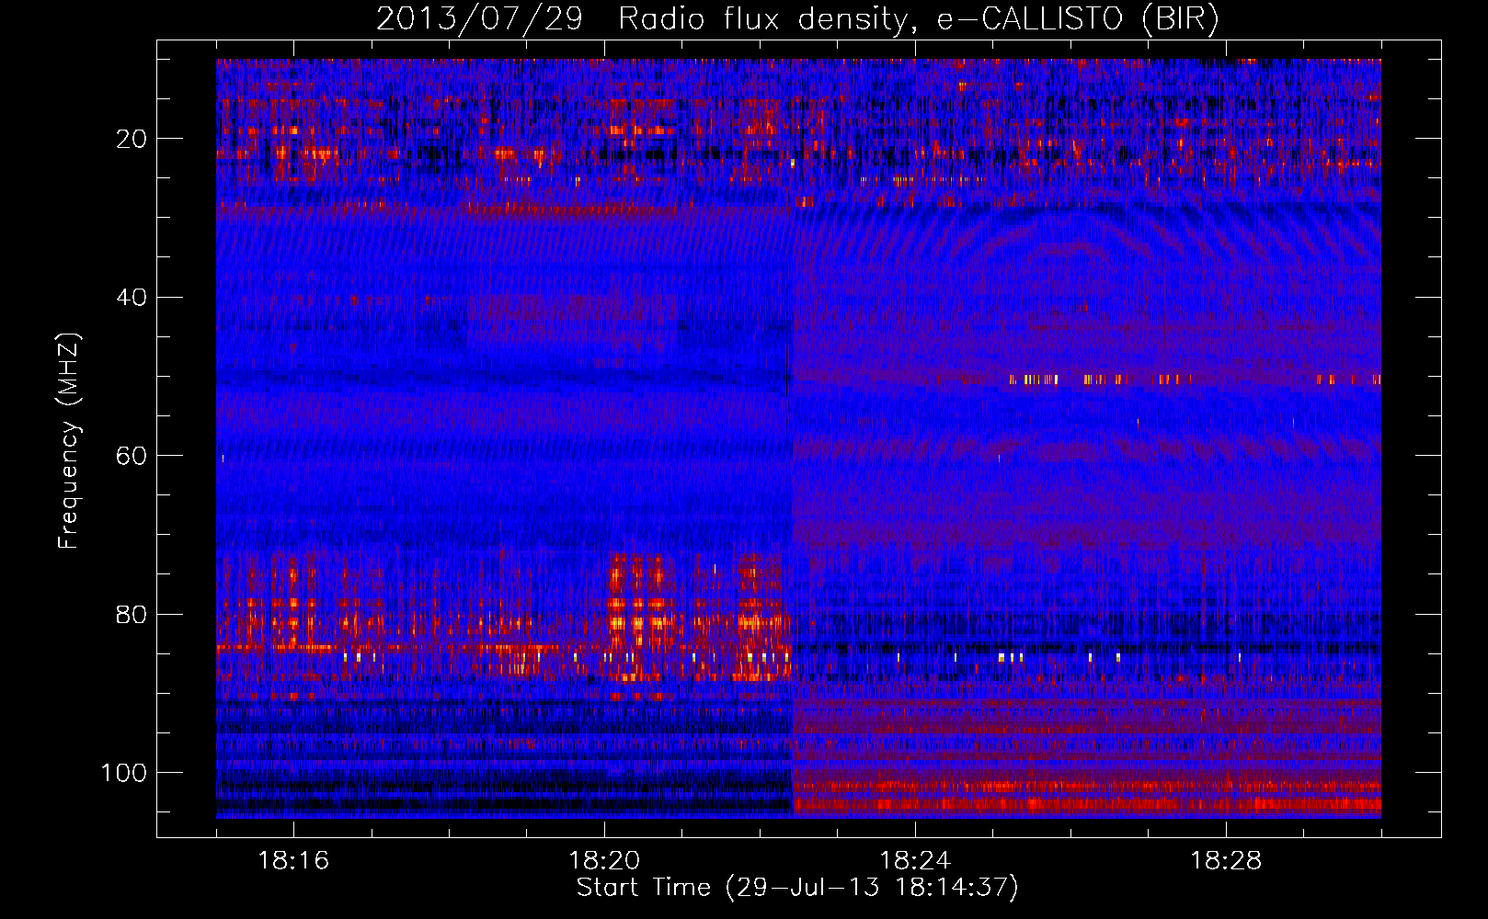Click the '18:24' time tick label

(915, 861)
